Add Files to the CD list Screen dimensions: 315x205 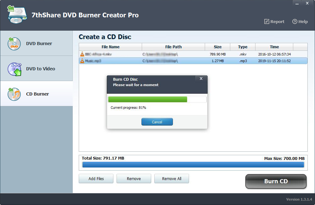[x=96, y=179]
